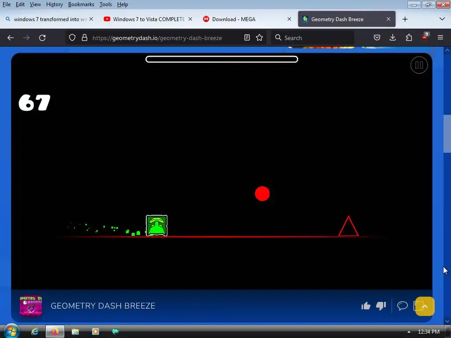
Task: Open the Help menu
Action: tap(122, 4)
